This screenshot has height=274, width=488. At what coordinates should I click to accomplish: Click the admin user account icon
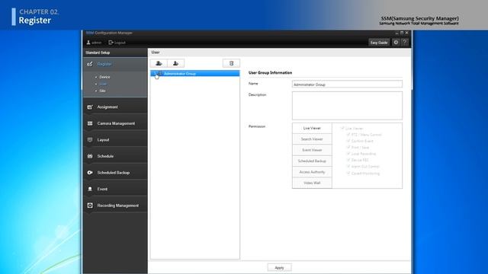point(88,43)
